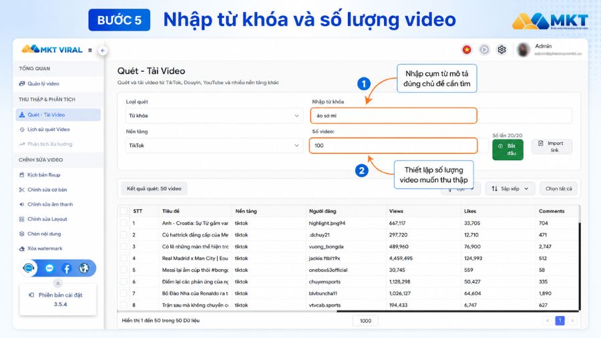Click the green Bắt đầu button
601x338 pixels.
[508, 150]
